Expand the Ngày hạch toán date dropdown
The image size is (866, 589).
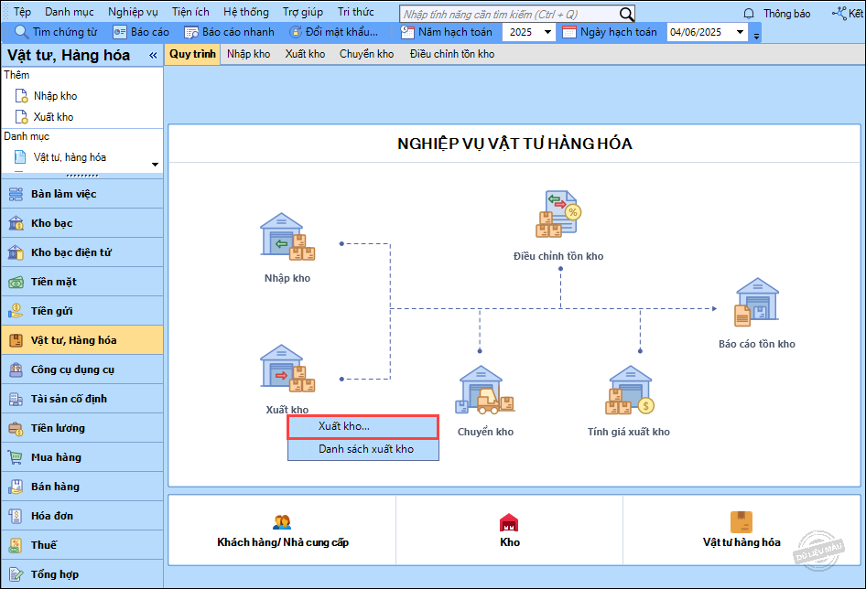click(x=740, y=32)
